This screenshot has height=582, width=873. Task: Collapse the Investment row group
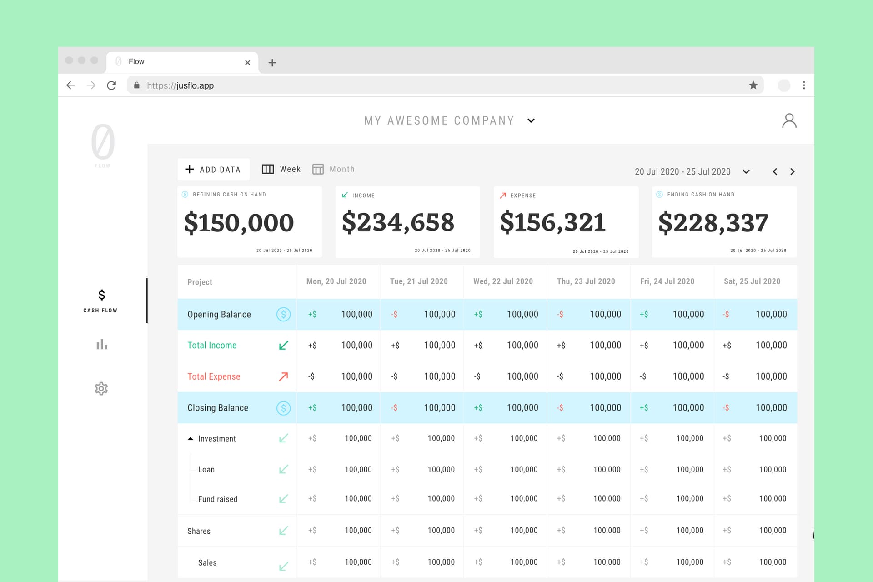point(191,439)
